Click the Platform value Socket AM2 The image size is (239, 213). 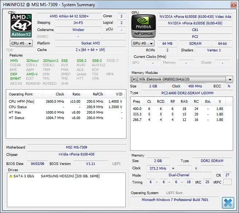click(90, 43)
